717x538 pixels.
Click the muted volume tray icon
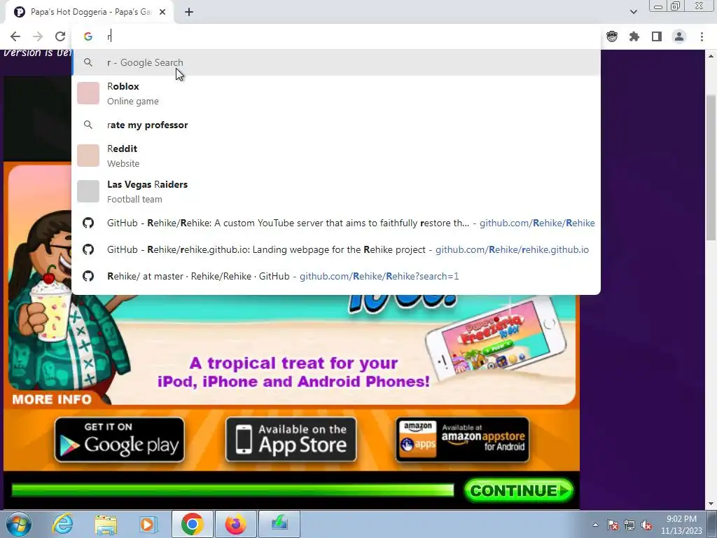coord(646,525)
